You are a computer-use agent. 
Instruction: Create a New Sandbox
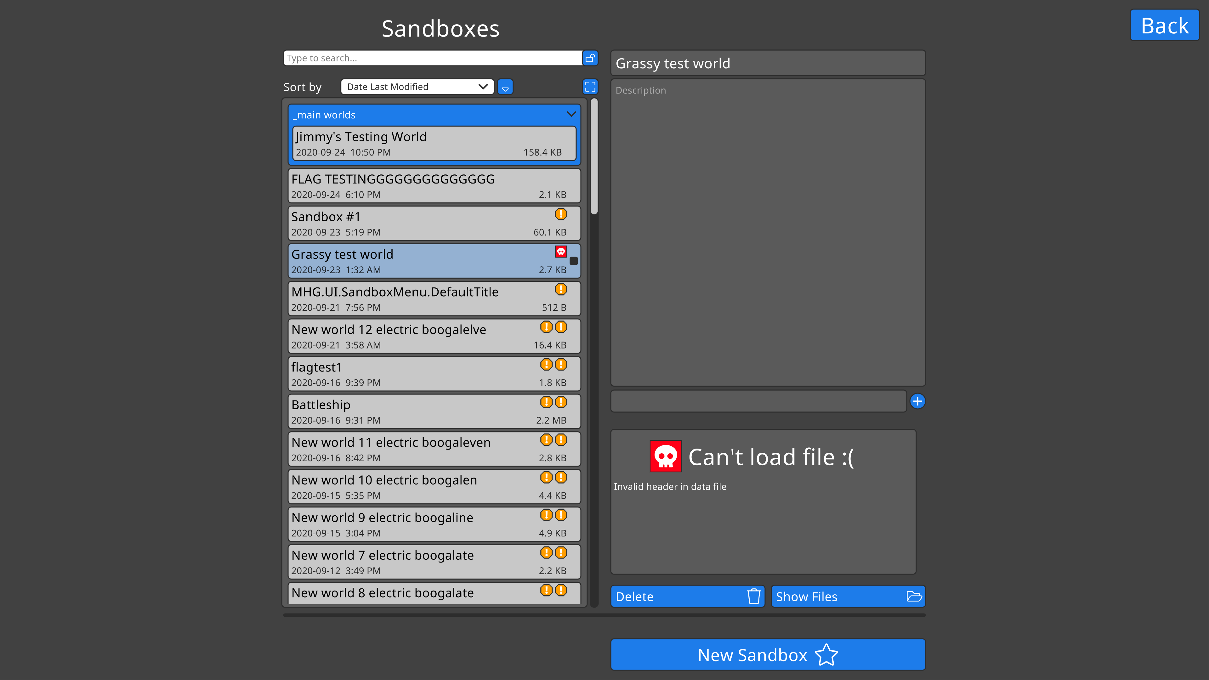coord(768,655)
